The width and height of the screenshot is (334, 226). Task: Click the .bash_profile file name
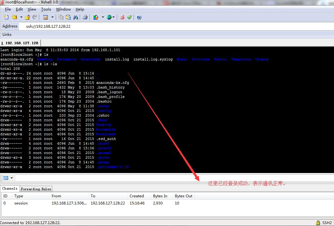coord(110,97)
